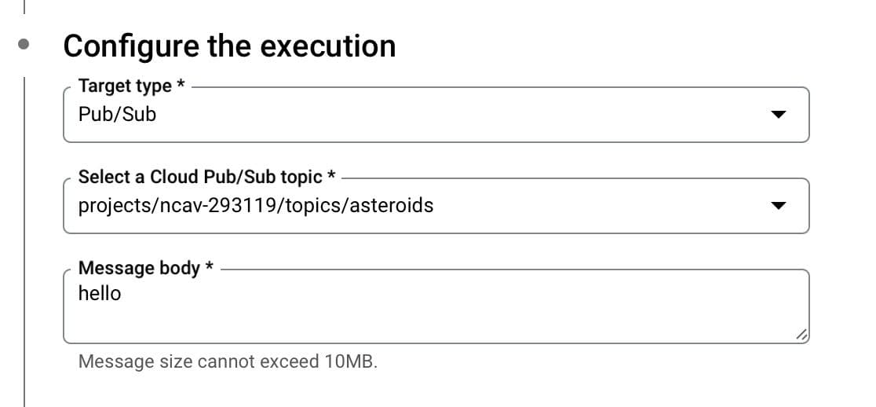
Task: Click the projects/ncav-293119/topics/asteroids topic value
Action: [256, 206]
